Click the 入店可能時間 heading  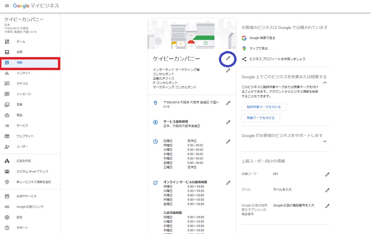(173, 213)
